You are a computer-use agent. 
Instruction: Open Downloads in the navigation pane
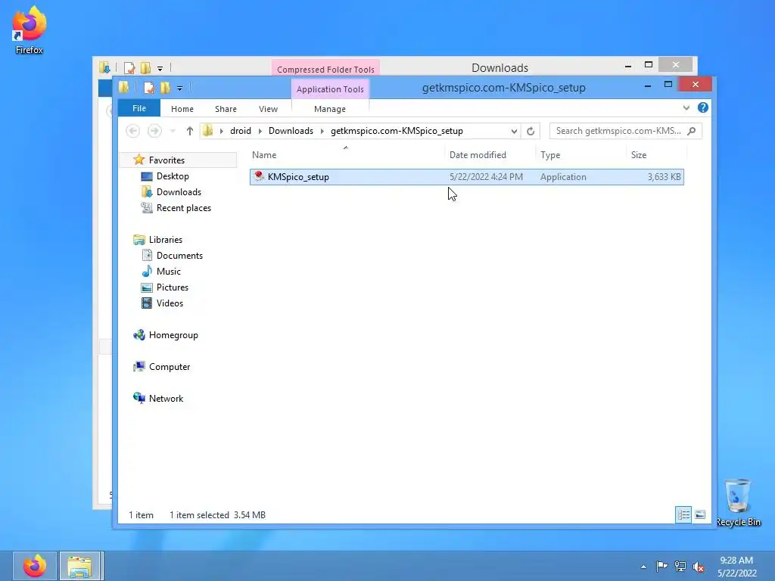pyautogui.click(x=179, y=192)
